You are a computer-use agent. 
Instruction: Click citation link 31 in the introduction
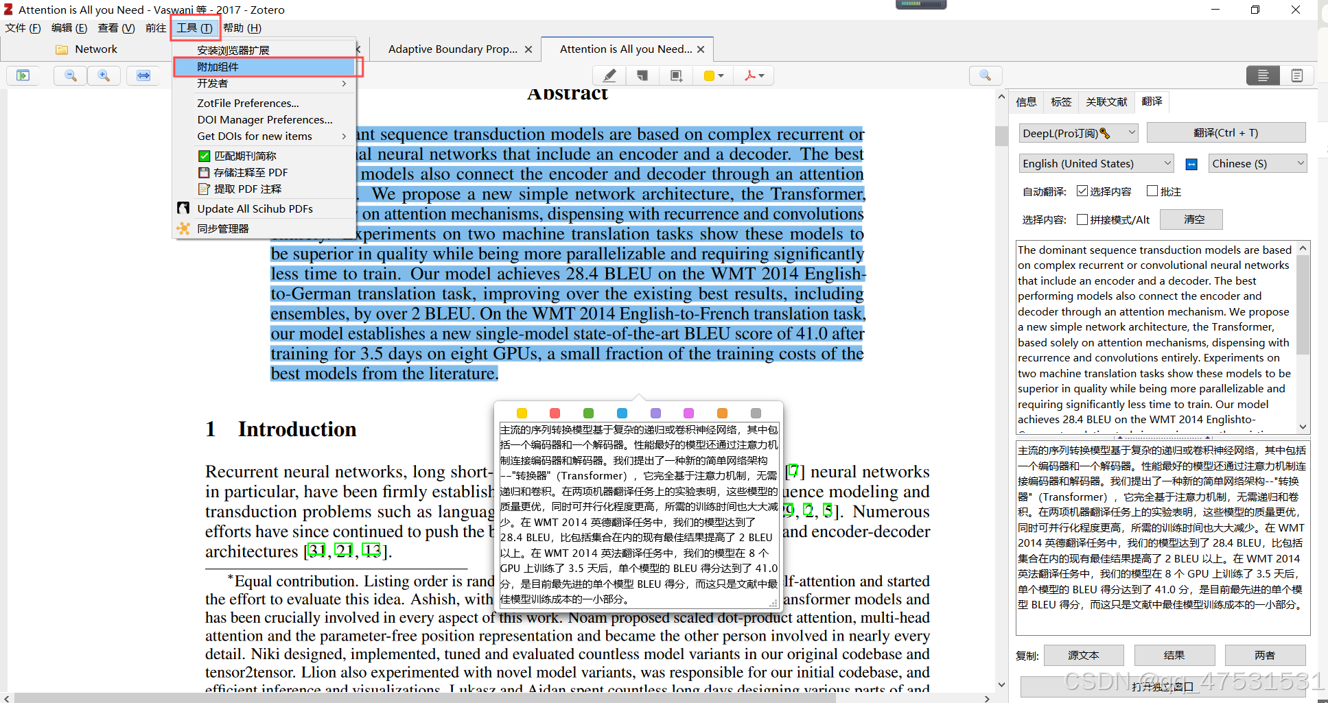(316, 551)
